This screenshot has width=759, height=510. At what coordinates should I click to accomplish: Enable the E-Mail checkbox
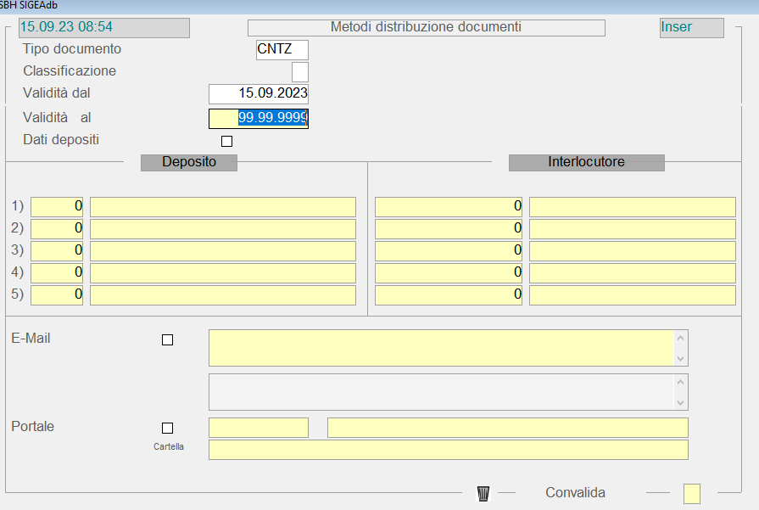coord(167,339)
